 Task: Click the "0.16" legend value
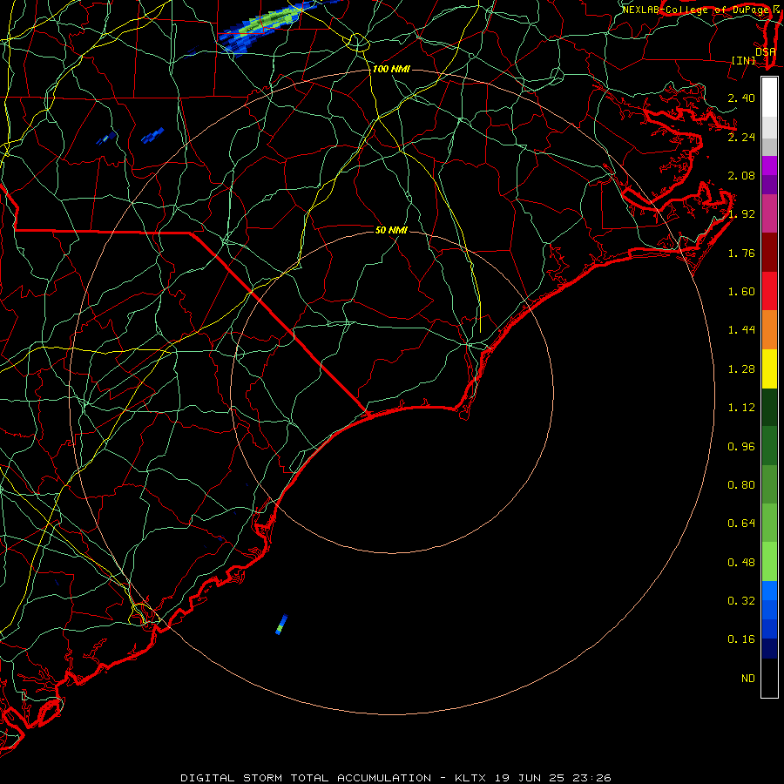click(741, 639)
